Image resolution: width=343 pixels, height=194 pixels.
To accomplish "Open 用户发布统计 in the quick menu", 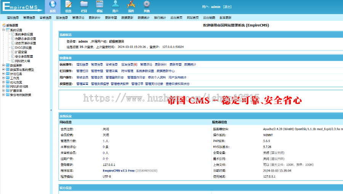I will coord(177,77).
